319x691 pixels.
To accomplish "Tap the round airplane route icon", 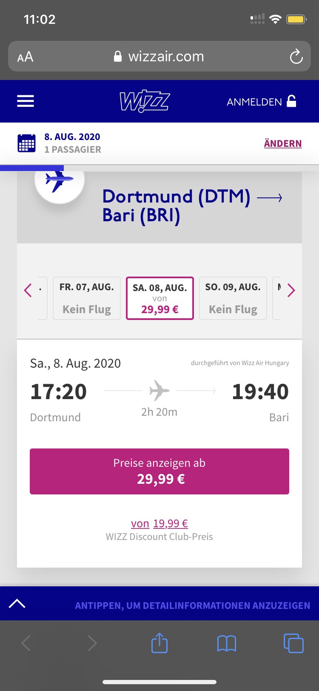I will coord(60,180).
